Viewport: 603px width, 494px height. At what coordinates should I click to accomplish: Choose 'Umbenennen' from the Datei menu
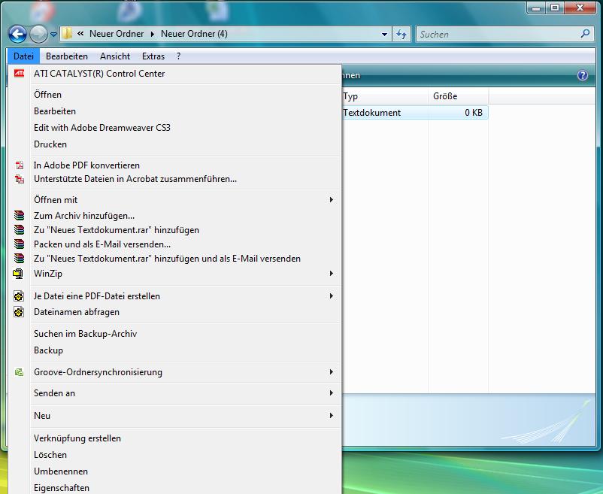tap(61, 471)
